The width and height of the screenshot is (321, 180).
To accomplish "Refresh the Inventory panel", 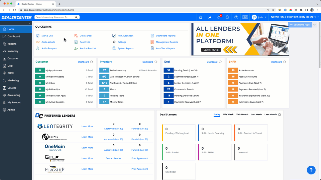I will 156,62.
